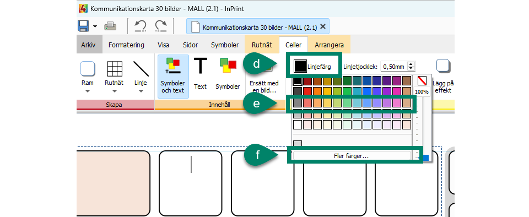Pick the black swatch in the palette
The width and height of the screenshot is (529, 217).
[297, 81]
